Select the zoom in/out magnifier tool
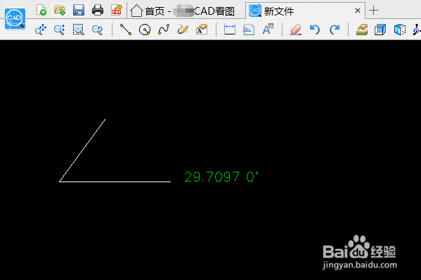421x280 pixels. pyautogui.click(x=59, y=30)
